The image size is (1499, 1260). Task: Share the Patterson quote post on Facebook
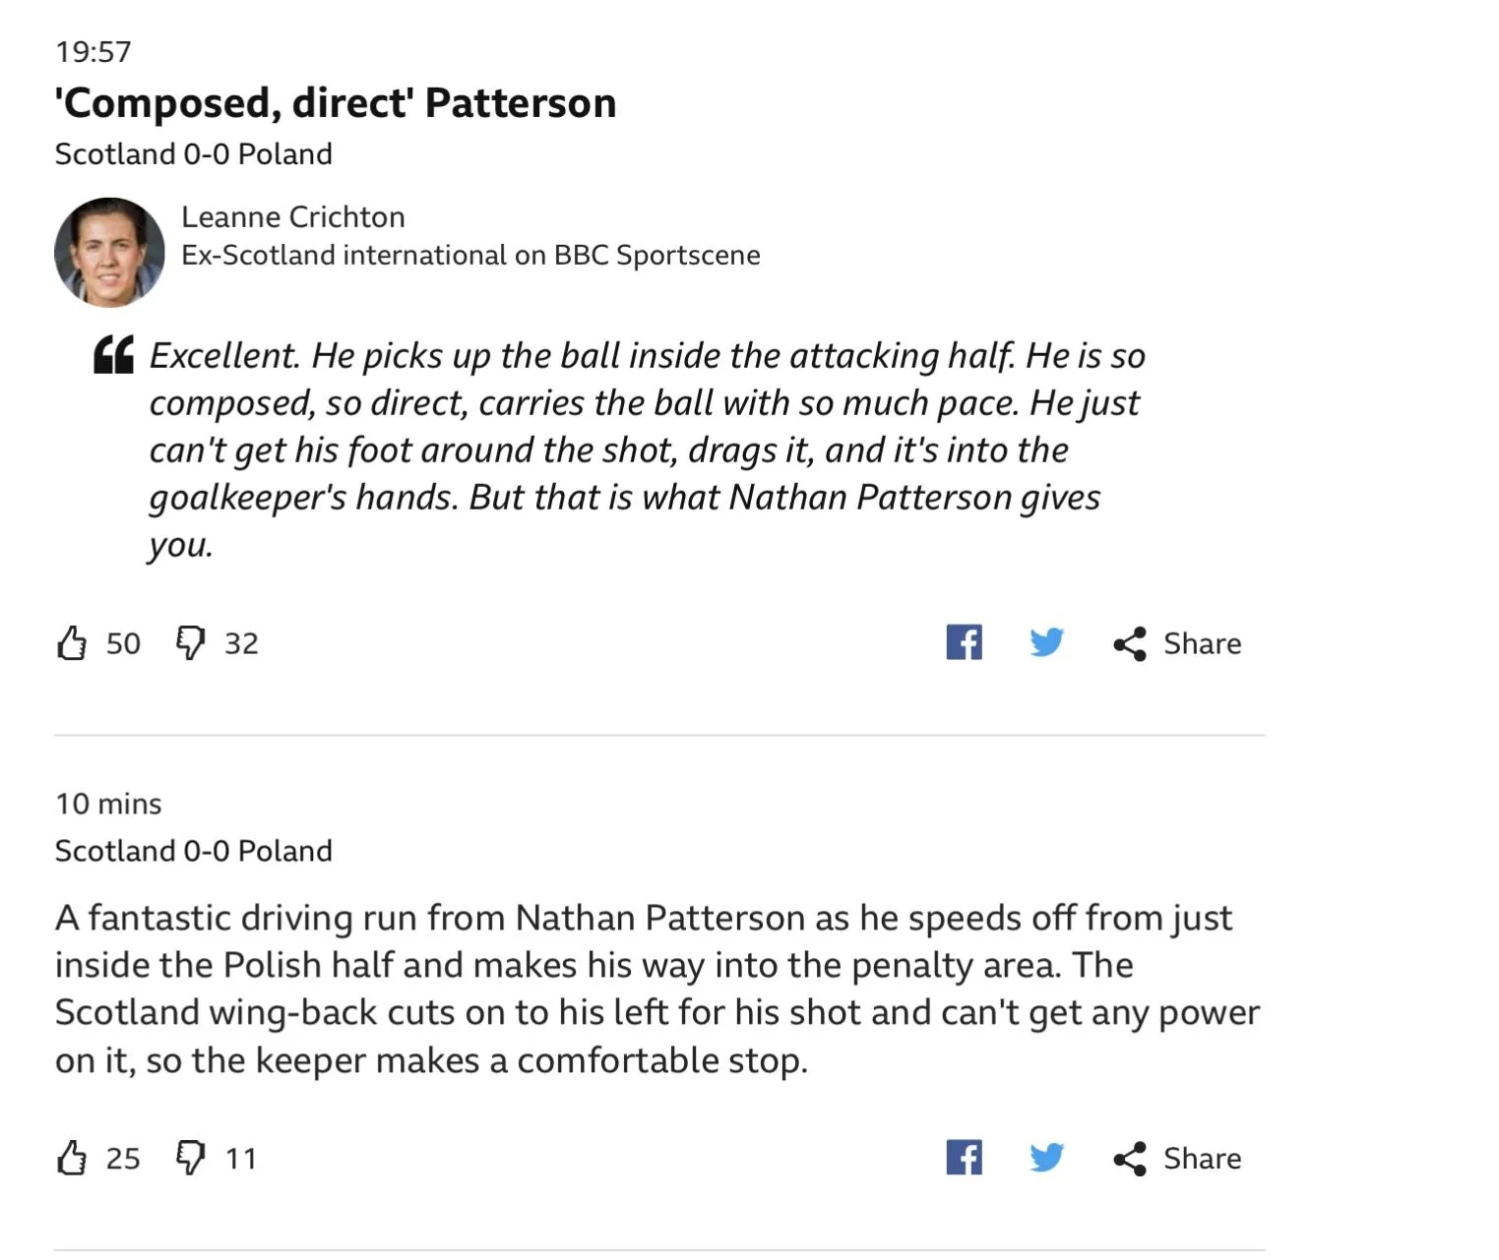point(964,643)
